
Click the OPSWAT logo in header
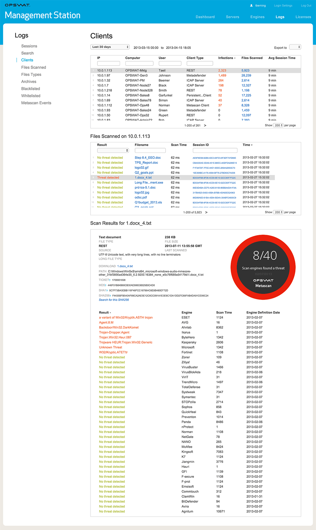click(x=17, y=5)
